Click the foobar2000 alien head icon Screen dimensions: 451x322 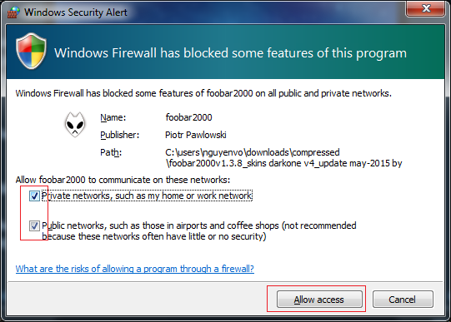click(75, 125)
